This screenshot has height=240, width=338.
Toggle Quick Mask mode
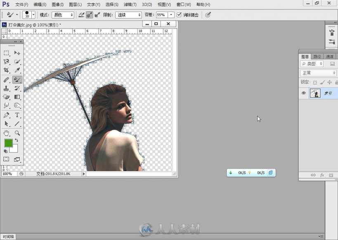click(6, 159)
